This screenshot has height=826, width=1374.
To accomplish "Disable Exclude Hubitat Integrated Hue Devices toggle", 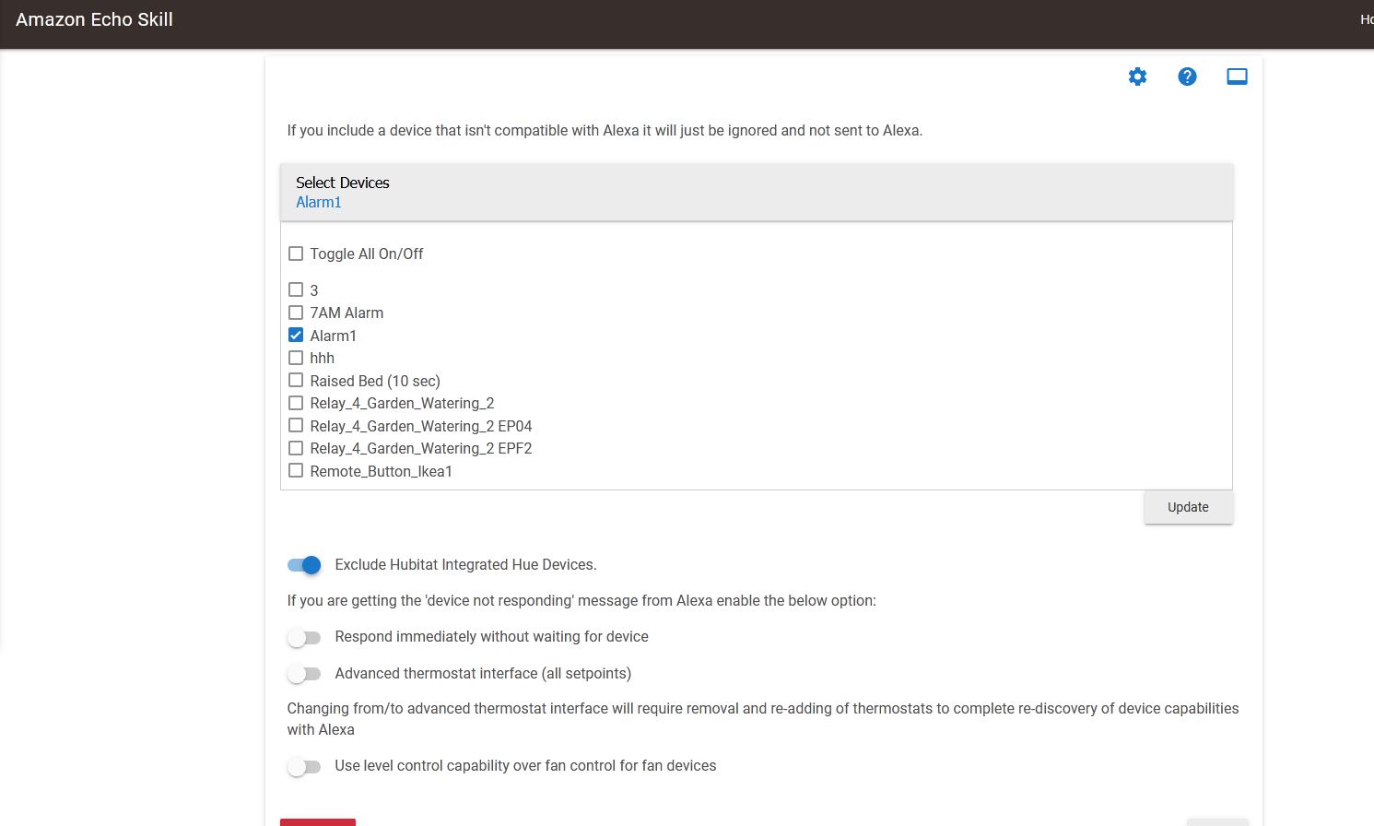I will pos(304,565).
